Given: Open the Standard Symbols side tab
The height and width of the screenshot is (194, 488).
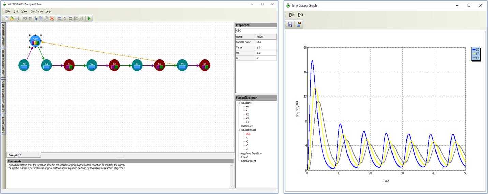Looking at the screenshot, I should 3,35.
